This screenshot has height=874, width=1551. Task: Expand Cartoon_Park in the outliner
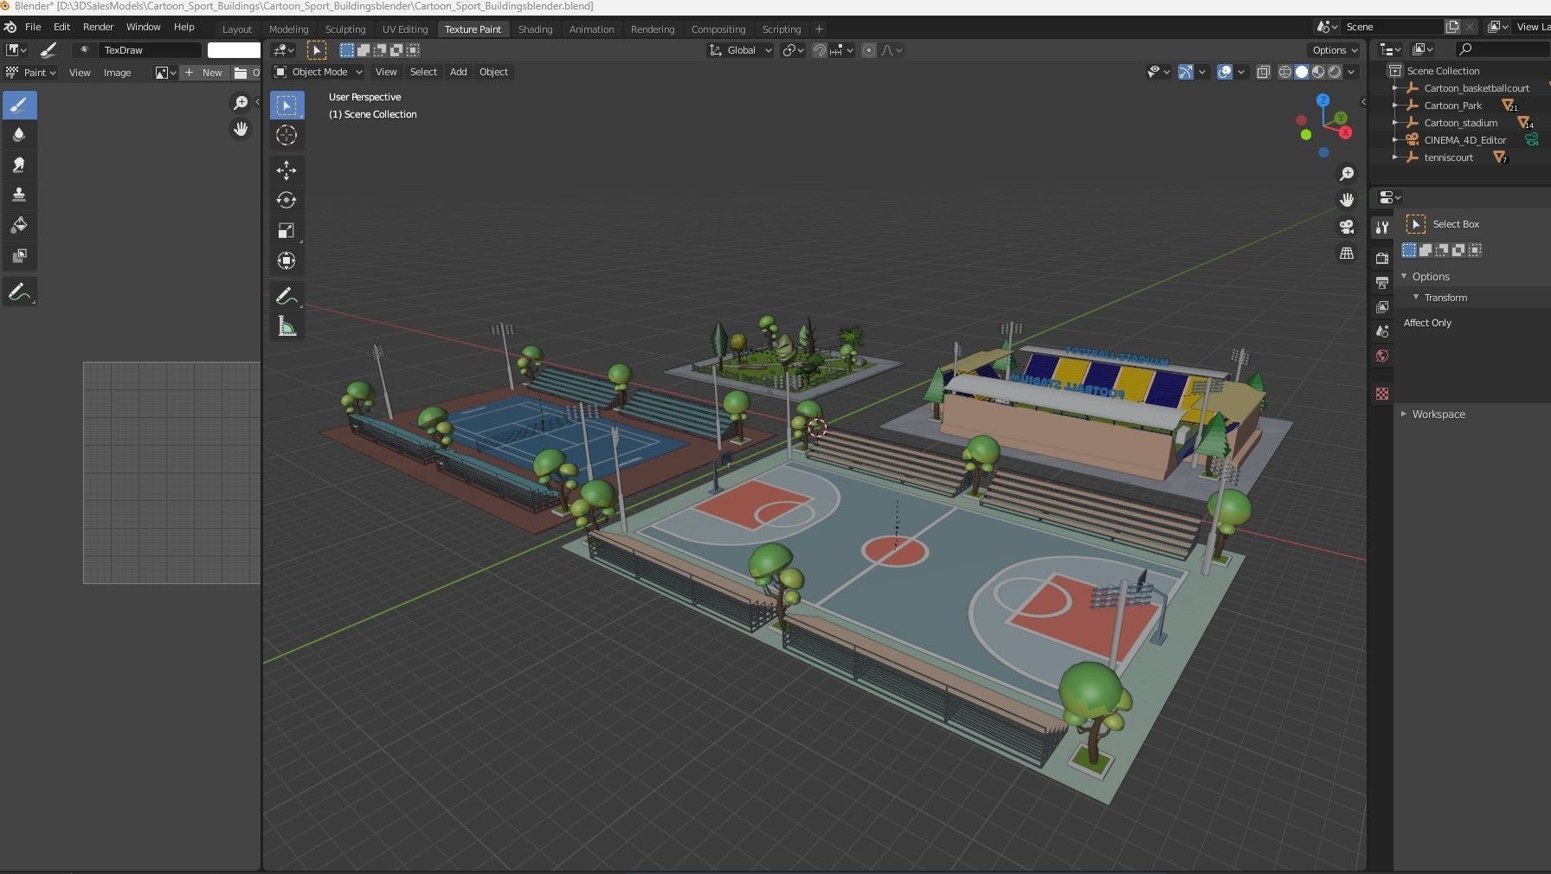pos(1394,106)
